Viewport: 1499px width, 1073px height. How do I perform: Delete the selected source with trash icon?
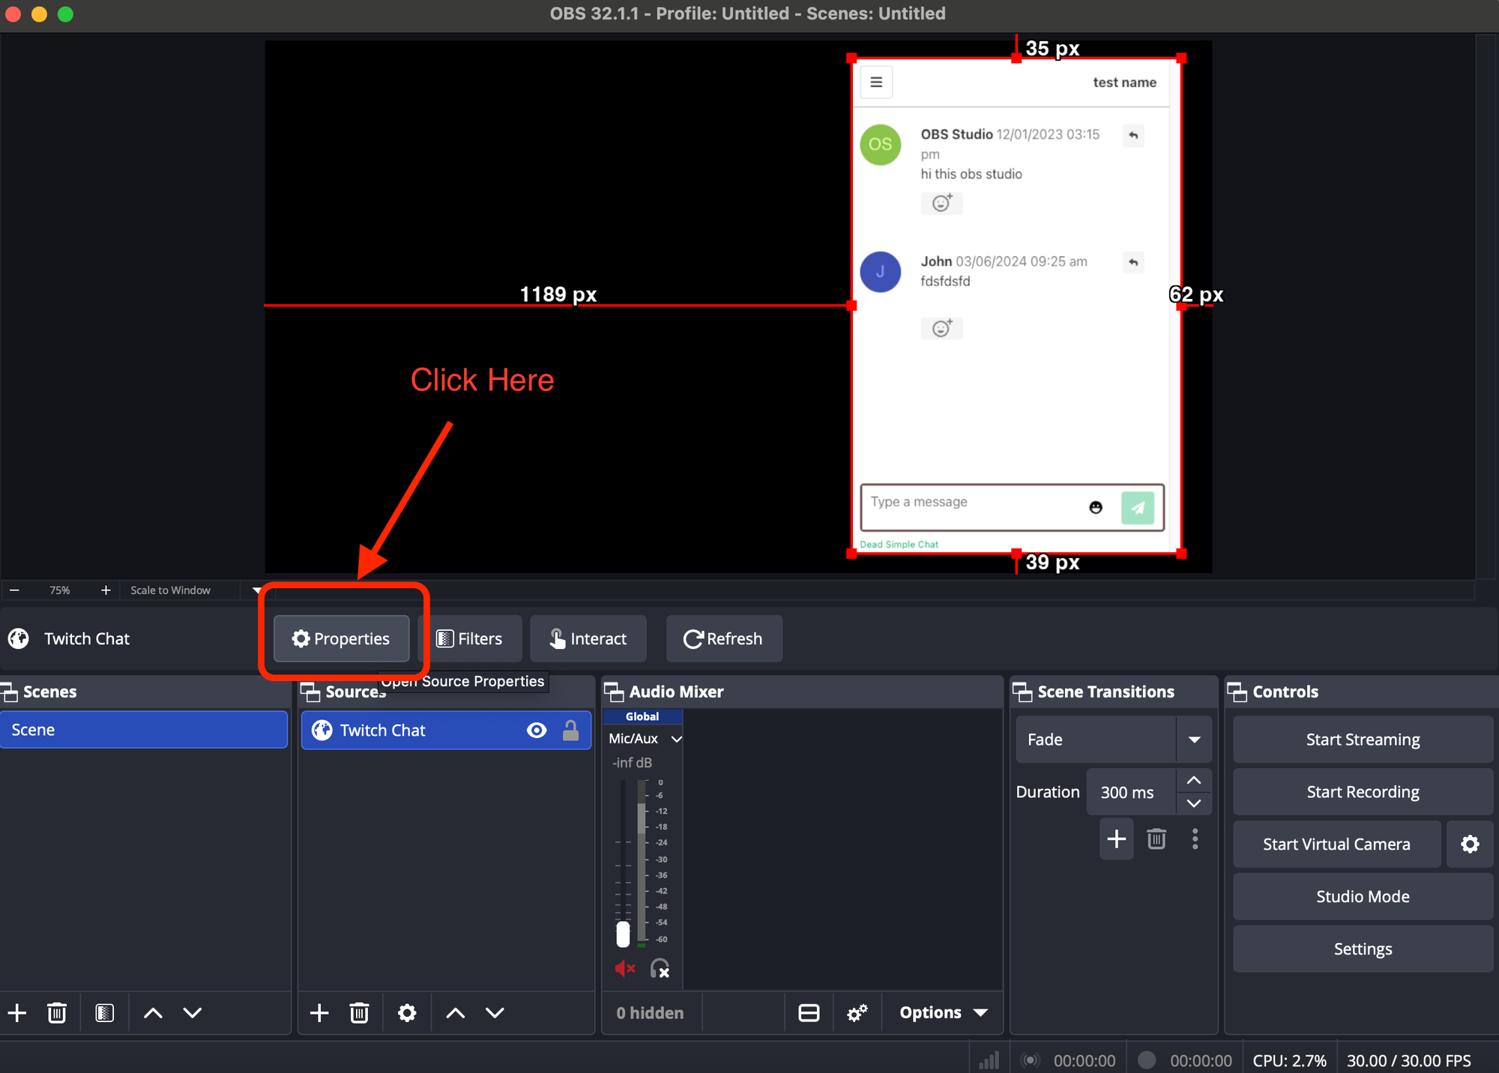click(359, 1013)
